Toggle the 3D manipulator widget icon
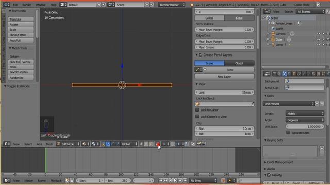The image size is (330, 185). [x=103, y=144]
